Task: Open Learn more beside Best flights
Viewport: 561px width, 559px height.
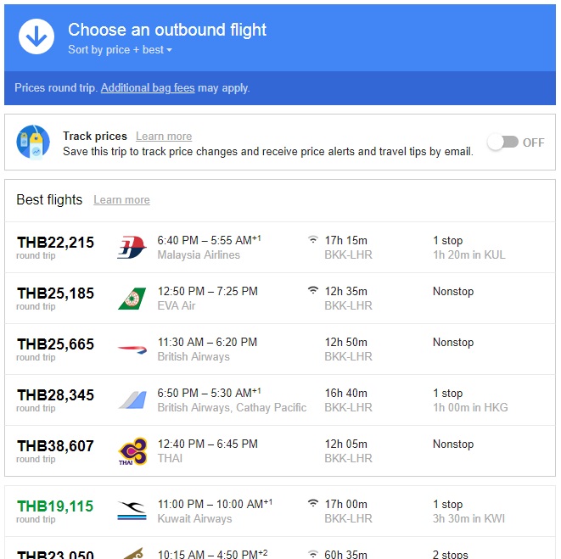Action: [121, 200]
